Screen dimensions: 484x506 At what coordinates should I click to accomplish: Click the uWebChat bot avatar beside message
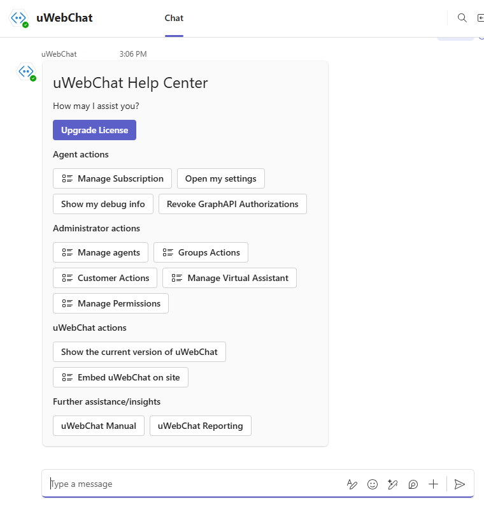tap(27, 71)
